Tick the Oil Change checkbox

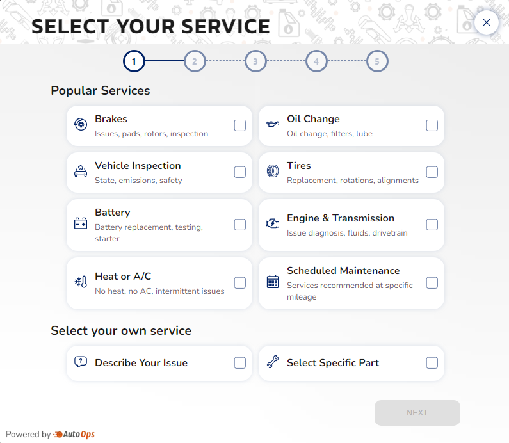click(432, 125)
